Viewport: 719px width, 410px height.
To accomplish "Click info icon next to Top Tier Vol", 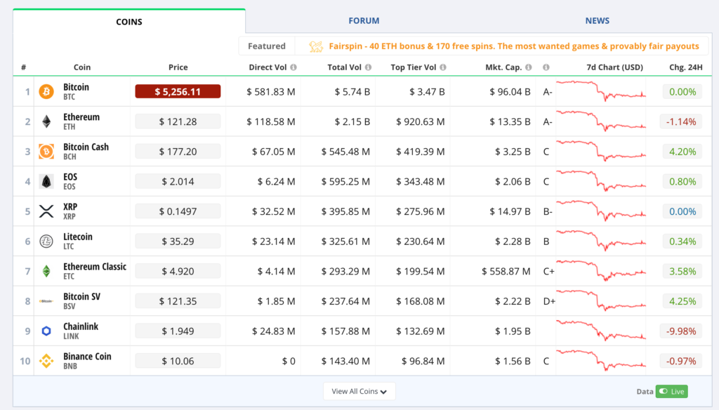I will (443, 67).
